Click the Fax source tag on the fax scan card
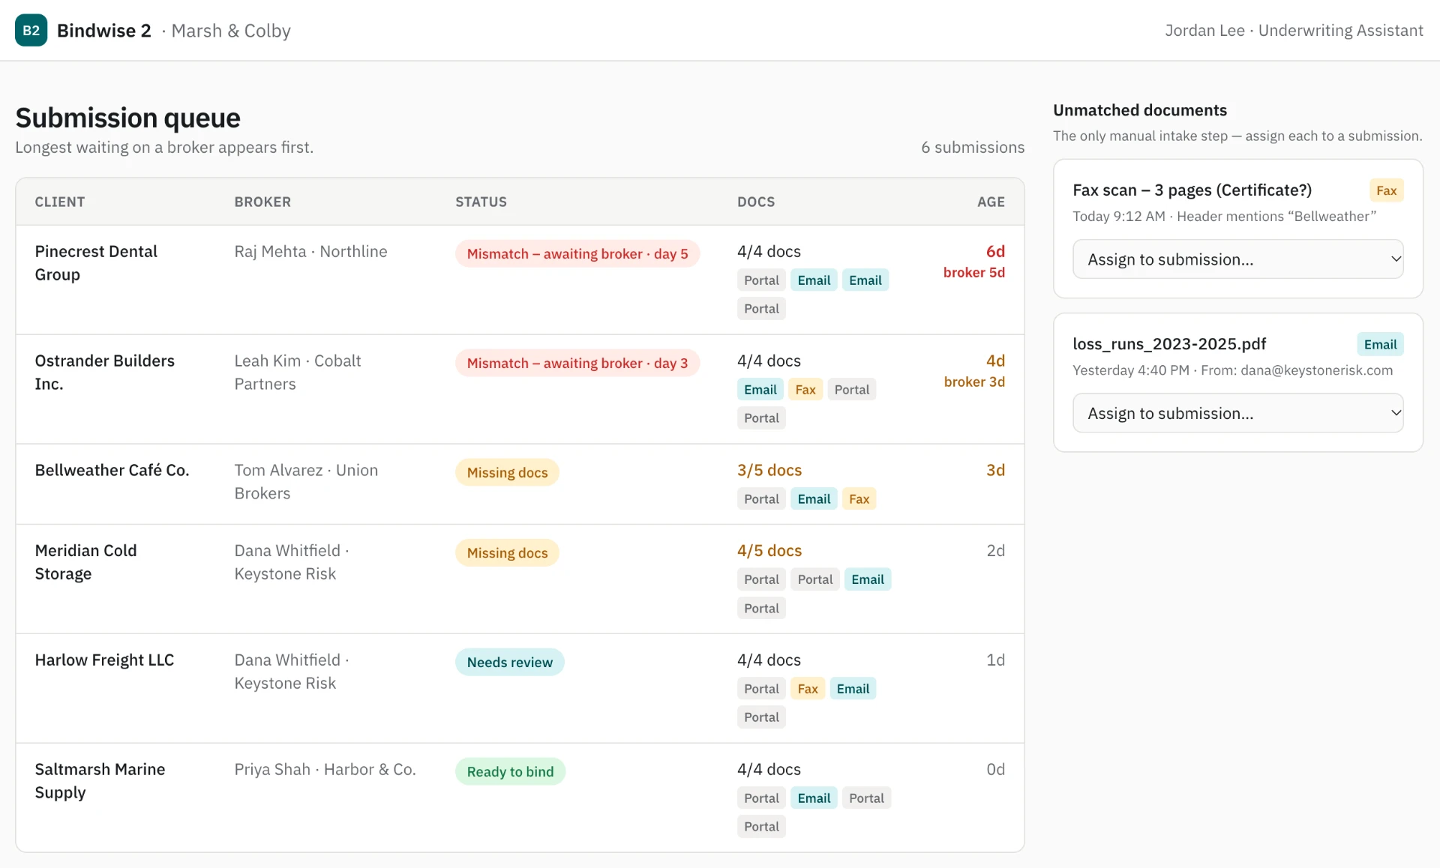1440x868 pixels. click(x=1386, y=190)
